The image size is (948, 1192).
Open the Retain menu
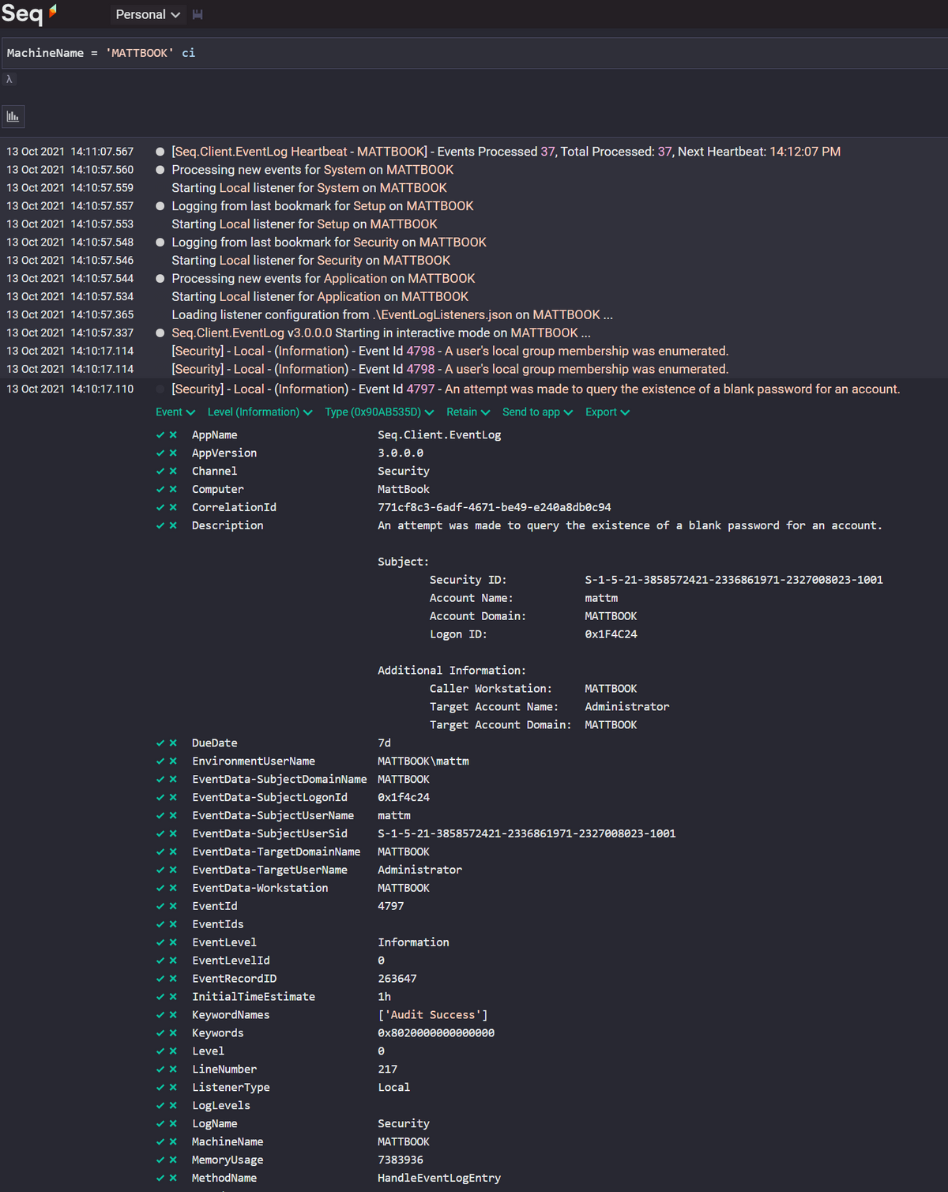coord(468,412)
